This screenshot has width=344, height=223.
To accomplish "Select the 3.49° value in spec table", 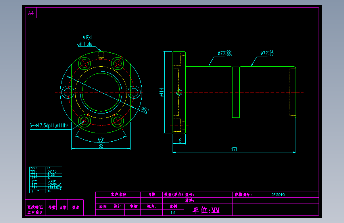I will click(x=52, y=181).
